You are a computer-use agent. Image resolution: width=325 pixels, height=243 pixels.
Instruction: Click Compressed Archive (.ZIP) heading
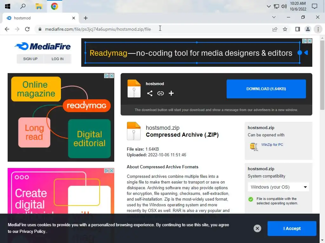[182, 135]
